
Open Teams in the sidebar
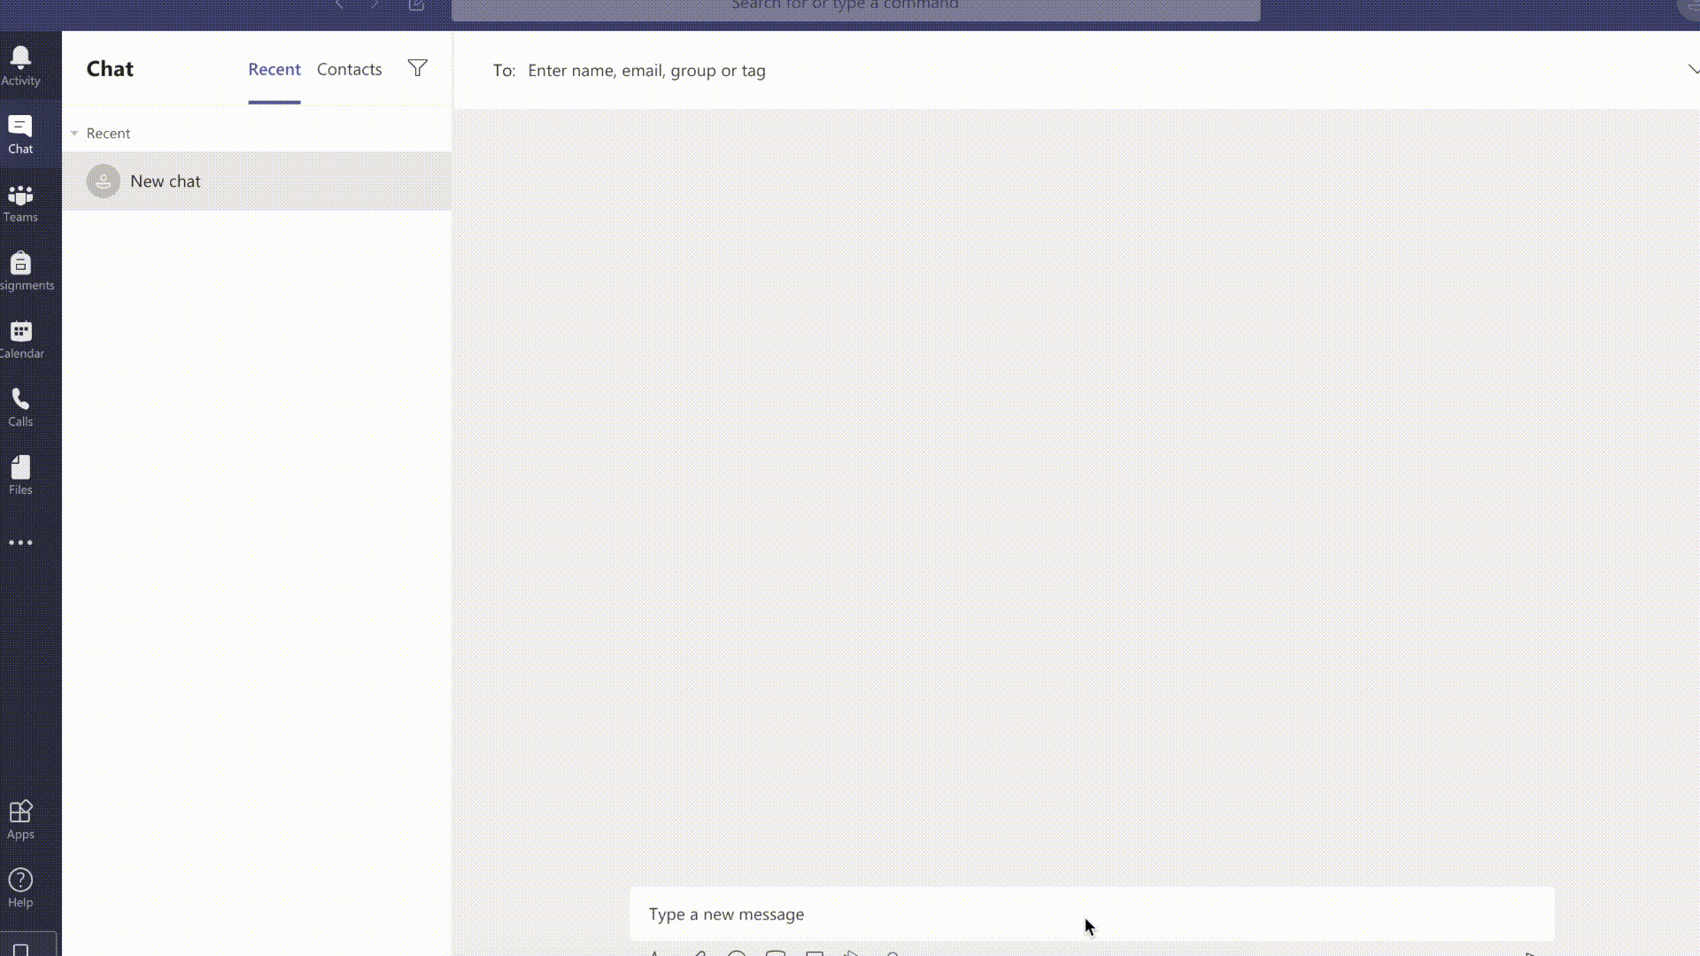pos(20,203)
